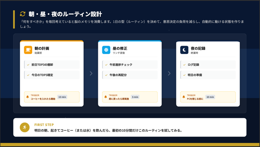Click the chevron arrow between 昼の修正 and 夜の記録
Image resolution: width=260 pixels, height=147 pixels.
pos(169,73)
